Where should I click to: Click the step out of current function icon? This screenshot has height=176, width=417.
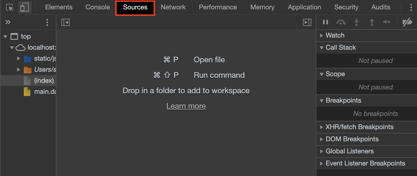[372, 22]
